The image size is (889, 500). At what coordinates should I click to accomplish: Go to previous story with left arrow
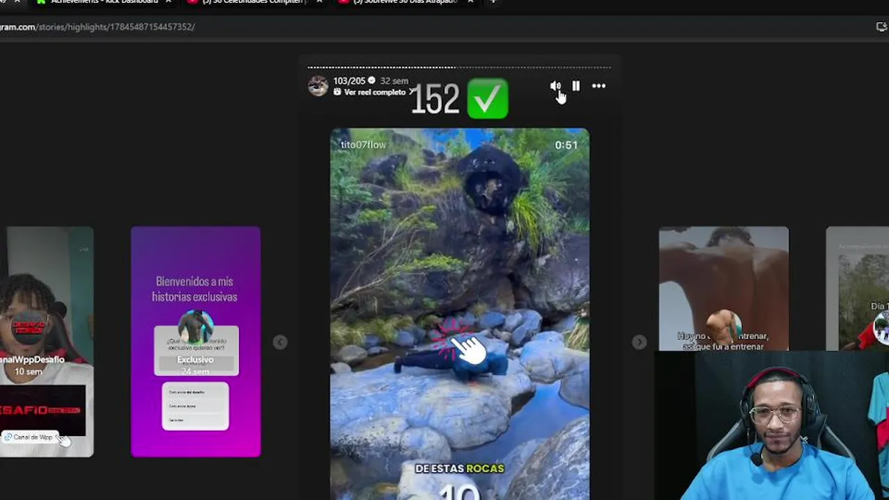[x=280, y=342]
